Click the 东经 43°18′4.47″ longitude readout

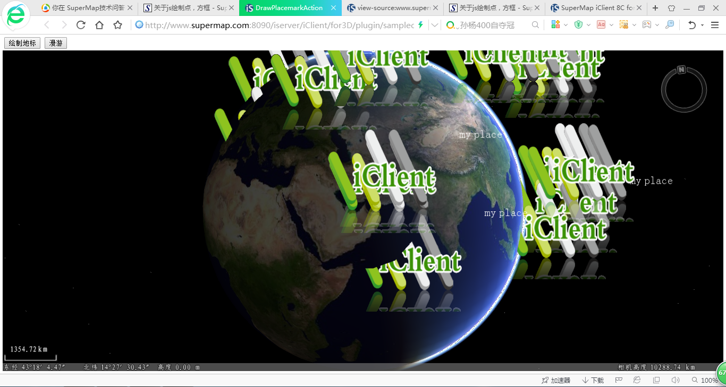(x=35, y=367)
